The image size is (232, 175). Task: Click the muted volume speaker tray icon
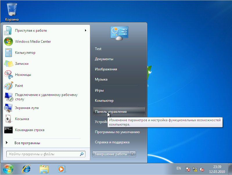click(x=202, y=169)
